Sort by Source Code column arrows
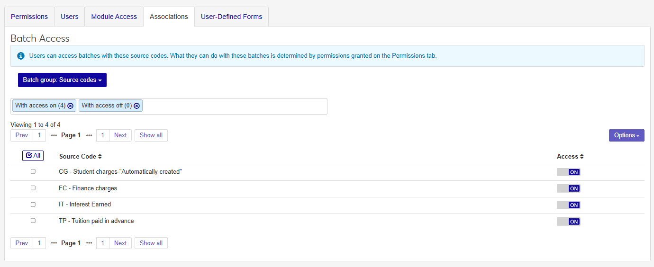The height and width of the screenshot is (267, 654). (100, 156)
